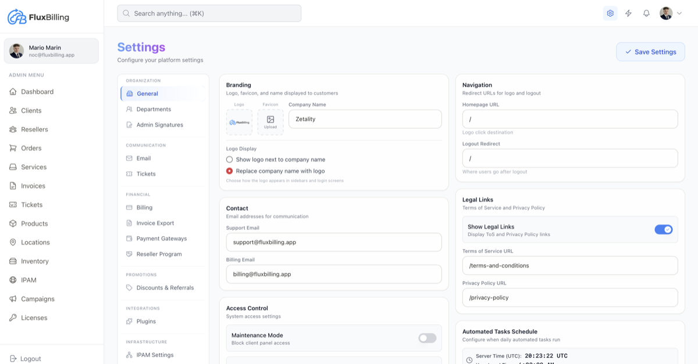698x364 pixels.
Task: Select the Campaigns megaphone icon
Action: [x=13, y=298]
